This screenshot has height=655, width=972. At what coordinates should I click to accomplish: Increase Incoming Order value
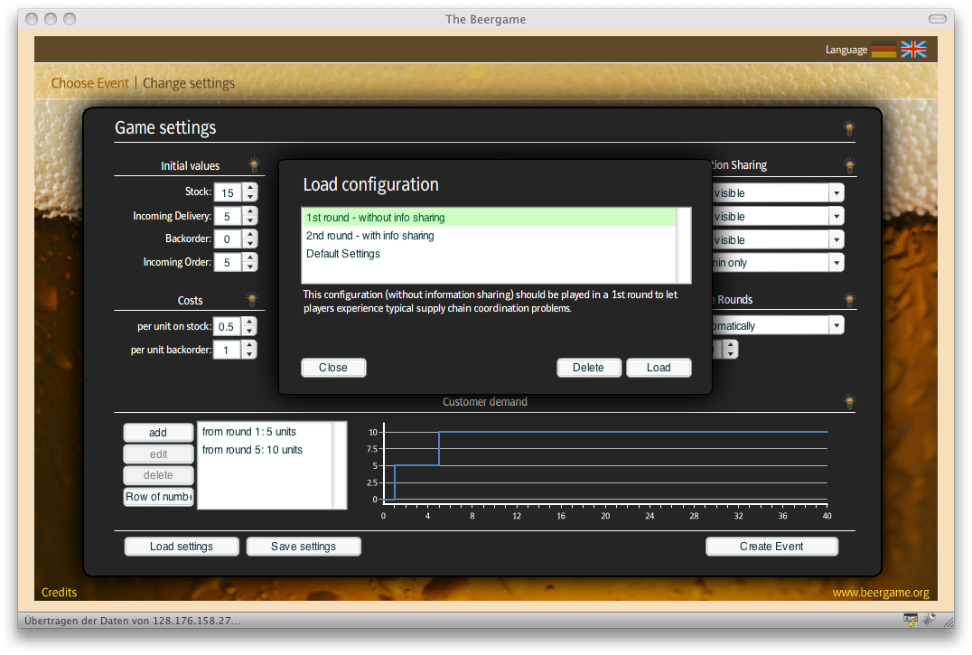point(250,257)
